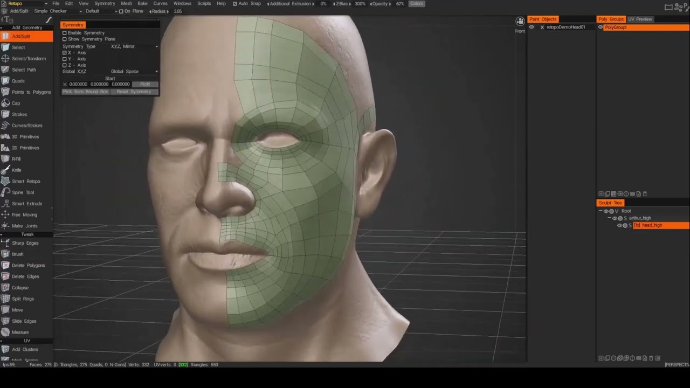690x388 pixels.
Task: Activate the Select/Transform tool
Action: (x=26, y=58)
